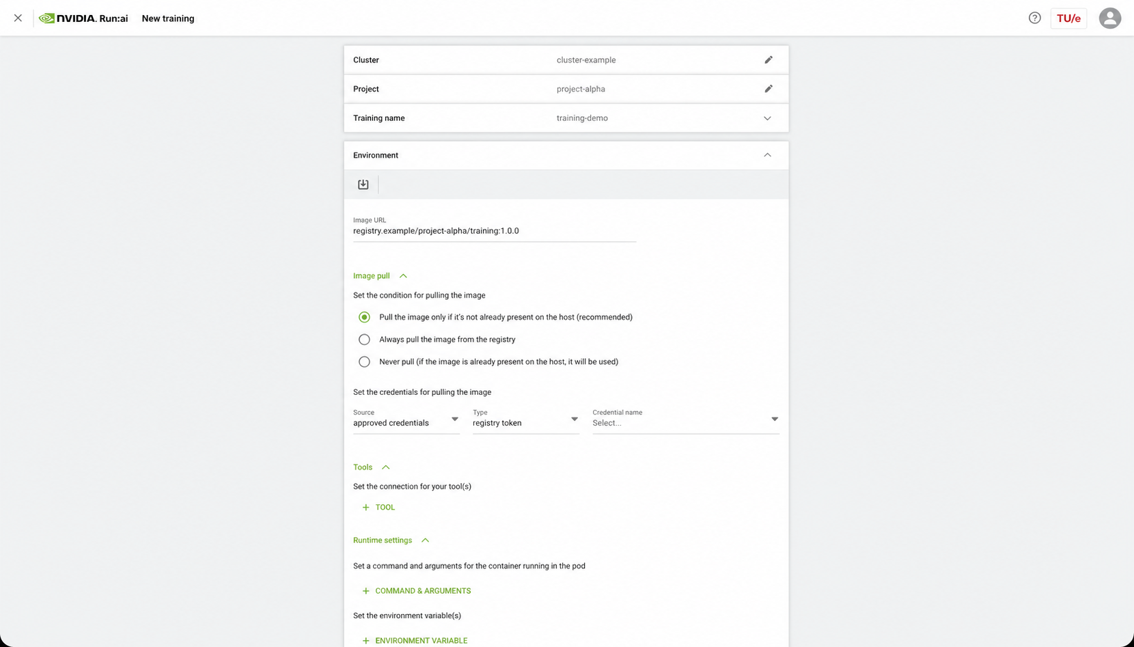The height and width of the screenshot is (647, 1134).
Task: Click the training-demo value text
Action: pyautogui.click(x=582, y=118)
